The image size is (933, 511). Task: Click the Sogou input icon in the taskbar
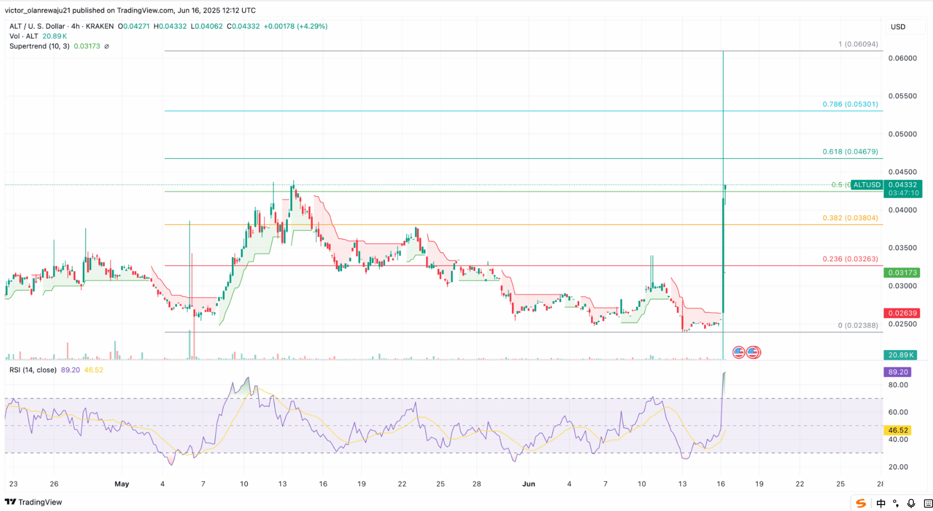click(x=861, y=503)
